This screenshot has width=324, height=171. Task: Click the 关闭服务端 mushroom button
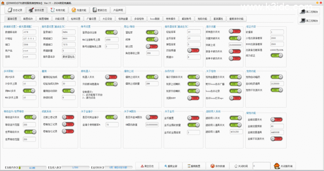(283, 166)
